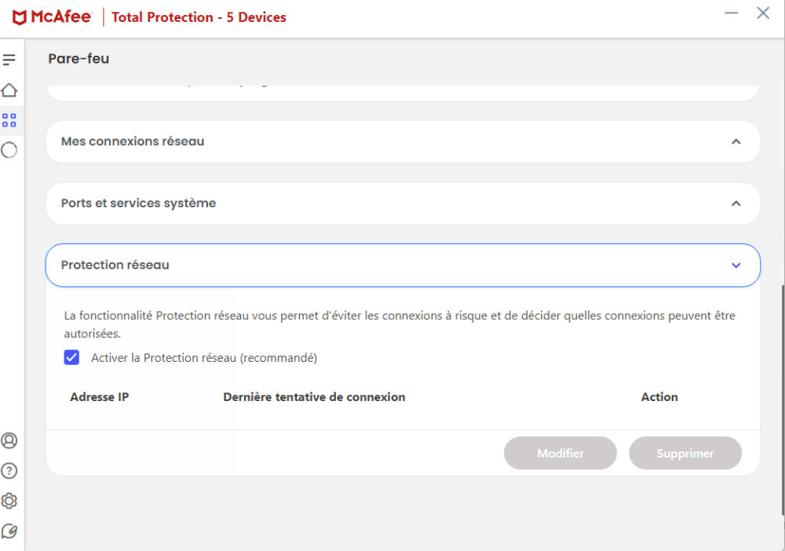Click the Supprimer button
This screenshot has height=551, width=785.
point(685,454)
